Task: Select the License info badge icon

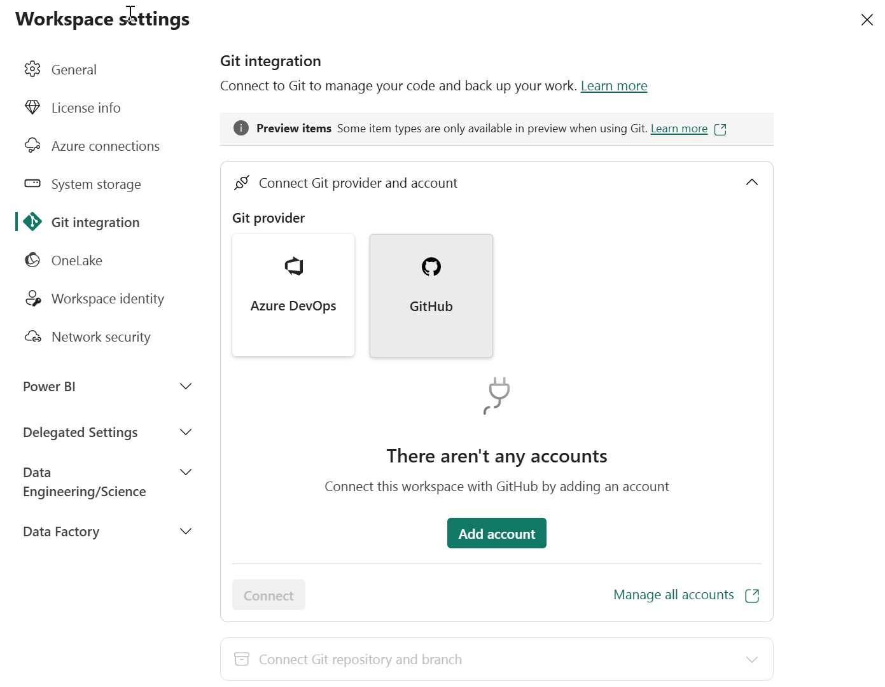Action: tap(32, 108)
